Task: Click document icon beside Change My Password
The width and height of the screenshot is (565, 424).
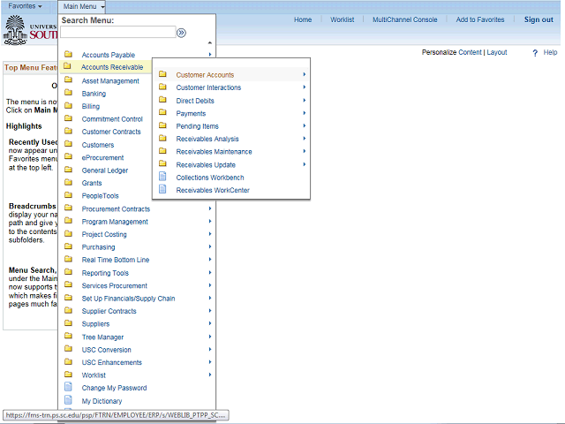Action: point(69,388)
